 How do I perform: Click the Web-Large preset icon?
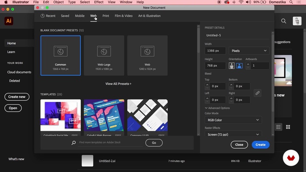point(104,51)
